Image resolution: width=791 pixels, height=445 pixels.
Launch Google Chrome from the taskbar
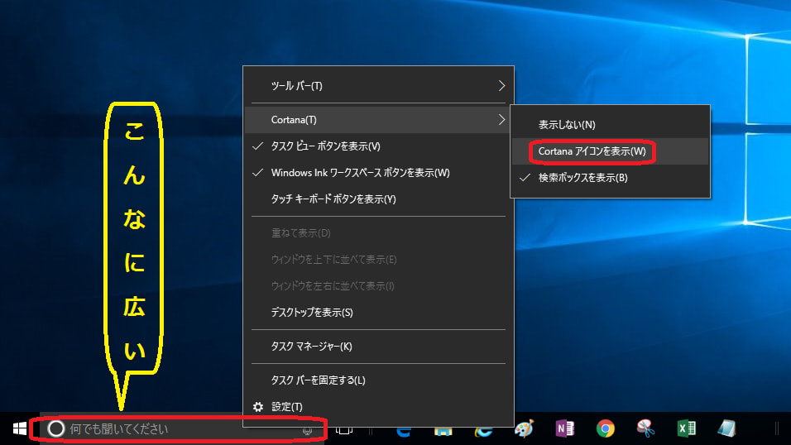click(606, 428)
